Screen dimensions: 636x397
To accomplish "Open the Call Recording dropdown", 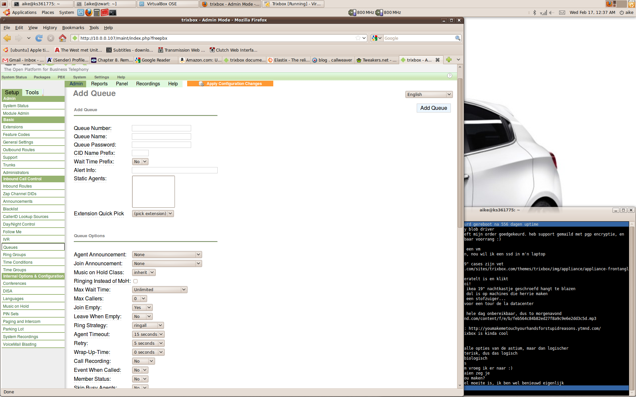I will 143,361.
